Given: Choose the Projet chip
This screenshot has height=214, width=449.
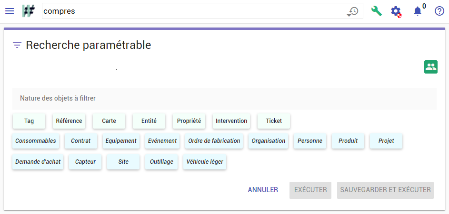Looking at the screenshot, I should (386, 141).
